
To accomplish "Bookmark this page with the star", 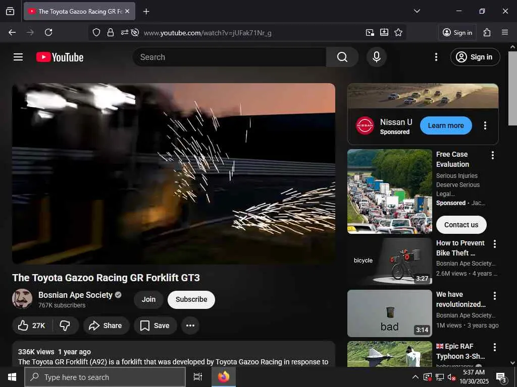I will tap(398, 32).
